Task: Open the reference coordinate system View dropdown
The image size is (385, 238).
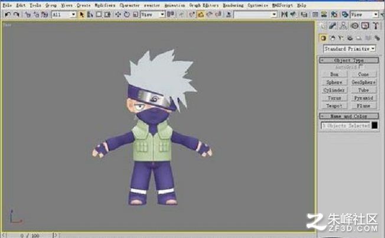Action: pyautogui.click(x=152, y=15)
